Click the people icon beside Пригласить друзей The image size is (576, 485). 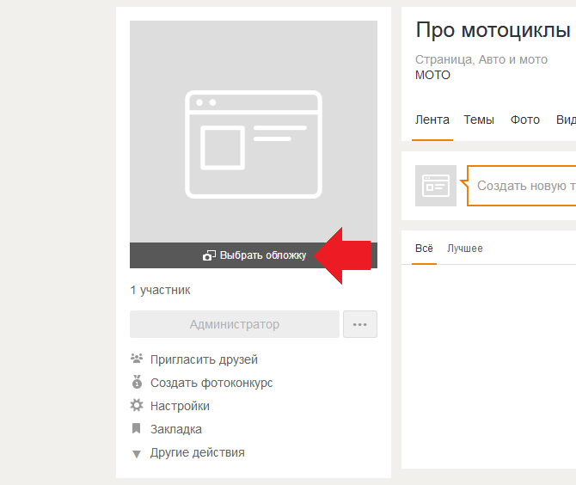pos(136,359)
